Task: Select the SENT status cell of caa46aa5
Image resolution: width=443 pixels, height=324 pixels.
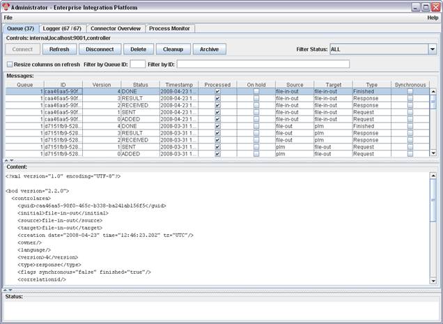Action: click(141, 112)
